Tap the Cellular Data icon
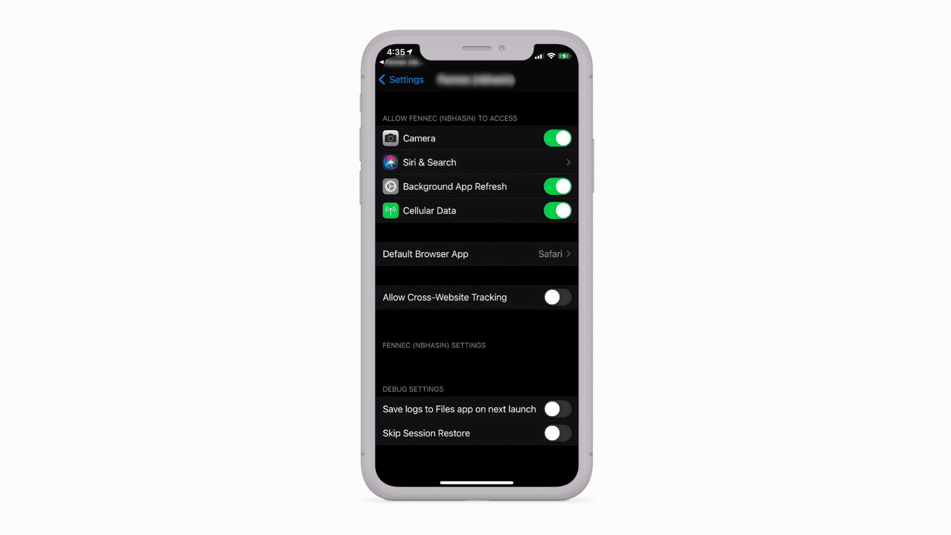951x535 pixels. coord(390,211)
